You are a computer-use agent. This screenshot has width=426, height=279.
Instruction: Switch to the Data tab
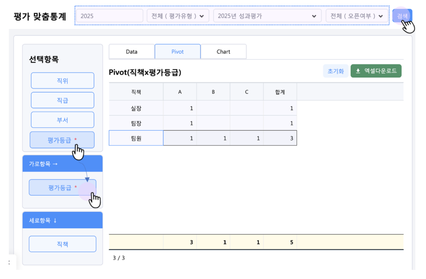(131, 52)
